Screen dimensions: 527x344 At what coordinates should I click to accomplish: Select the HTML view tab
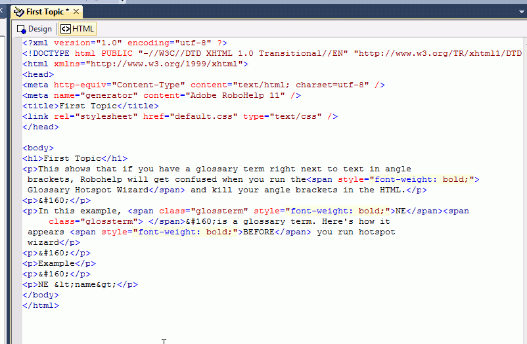point(78,29)
